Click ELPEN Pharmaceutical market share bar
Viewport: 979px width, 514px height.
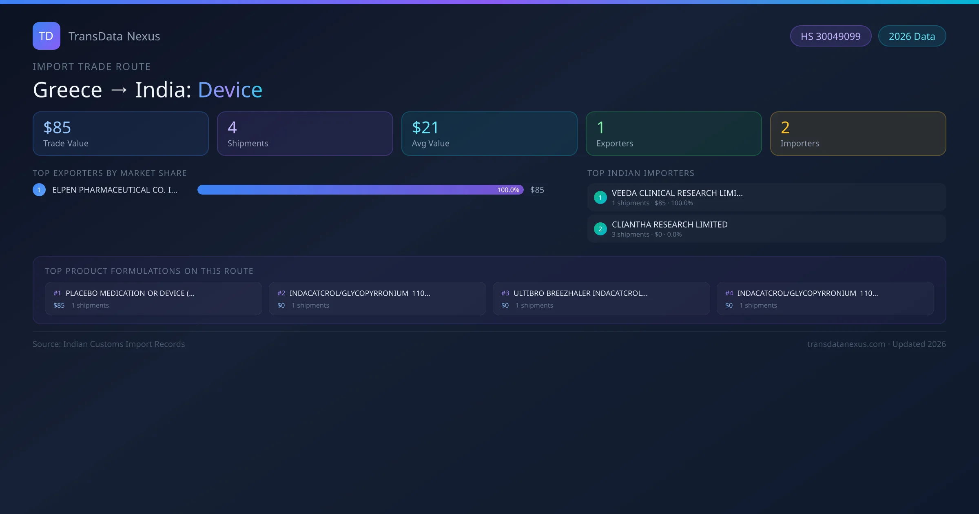click(x=360, y=190)
